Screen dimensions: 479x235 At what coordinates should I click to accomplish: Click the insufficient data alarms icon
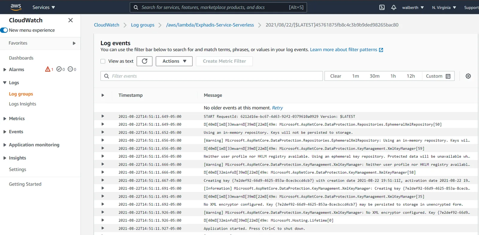70,69
